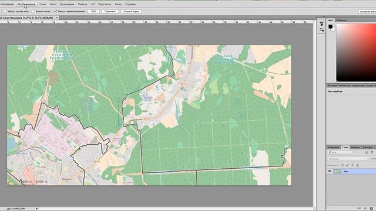Enable the zoom all windows checkbox
376x211 pixels.
(x=33, y=11)
